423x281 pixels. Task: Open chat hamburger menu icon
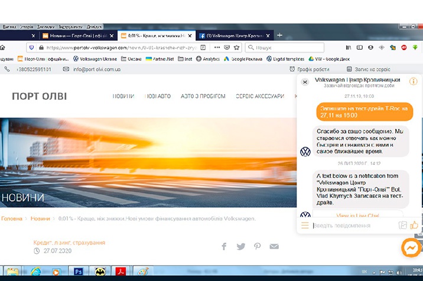305,225
